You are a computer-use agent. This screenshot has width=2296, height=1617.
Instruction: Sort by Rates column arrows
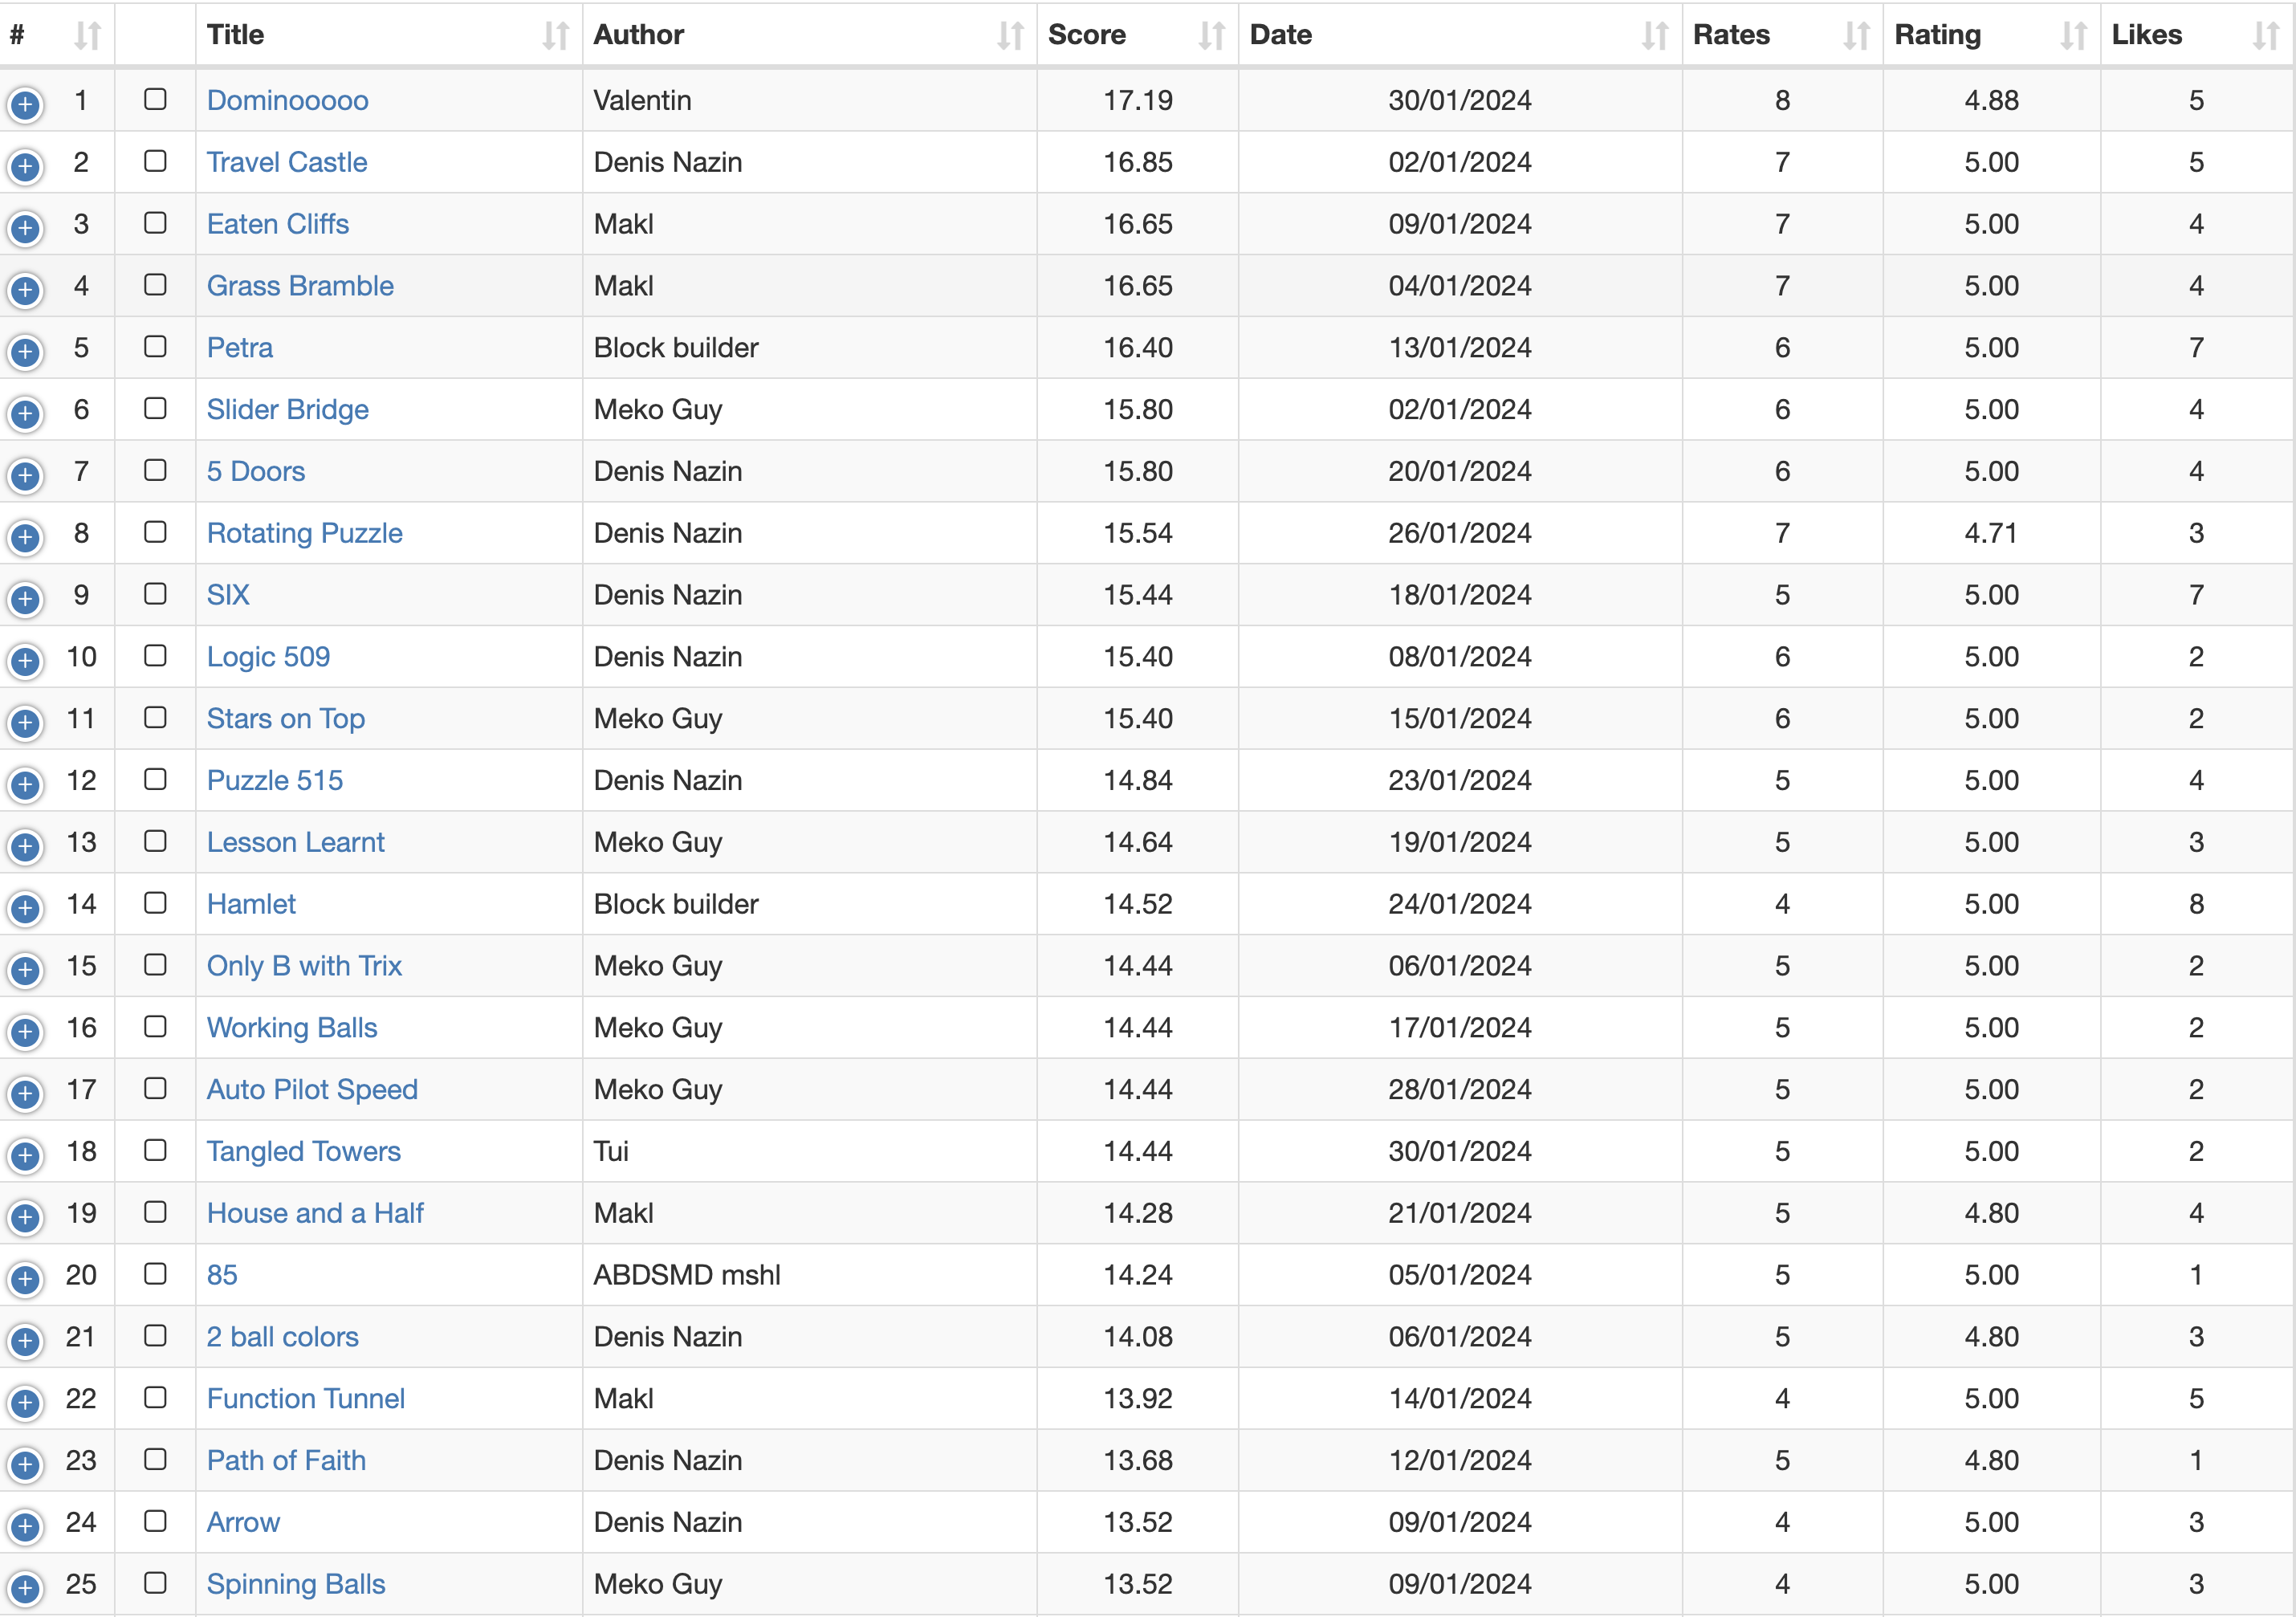[x=1856, y=36]
